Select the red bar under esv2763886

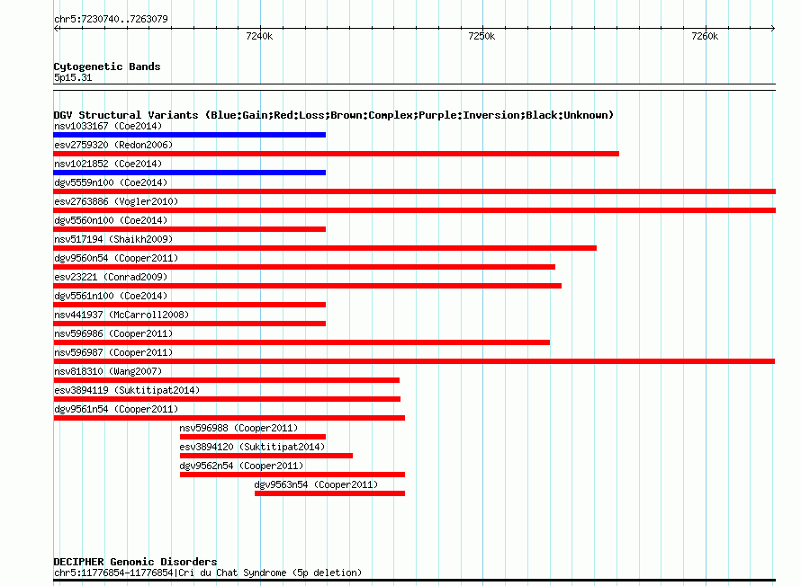pyautogui.click(x=414, y=210)
